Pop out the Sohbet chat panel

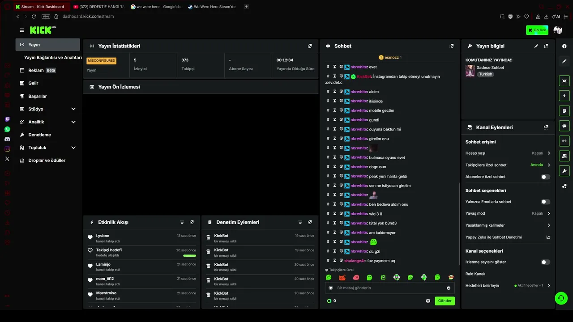[451, 46]
